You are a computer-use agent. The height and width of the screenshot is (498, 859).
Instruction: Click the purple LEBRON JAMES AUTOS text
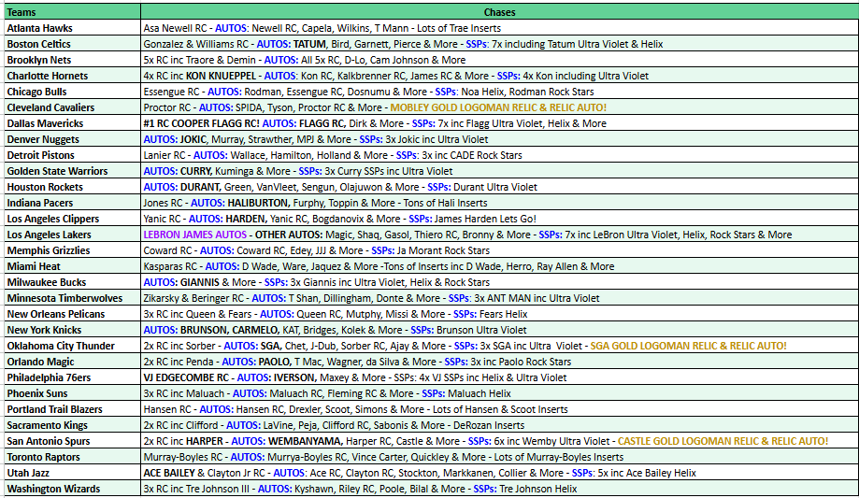pos(194,235)
